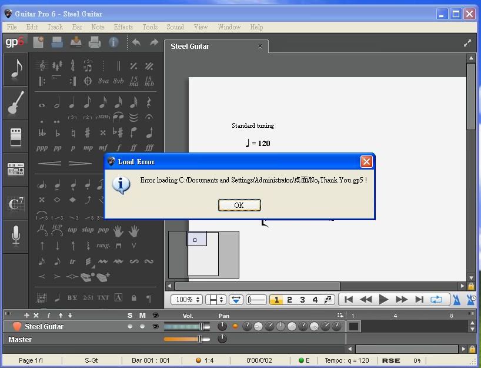The width and height of the screenshot is (481, 368).
Task: Select voice 2
Action: click(x=289, y=300)
